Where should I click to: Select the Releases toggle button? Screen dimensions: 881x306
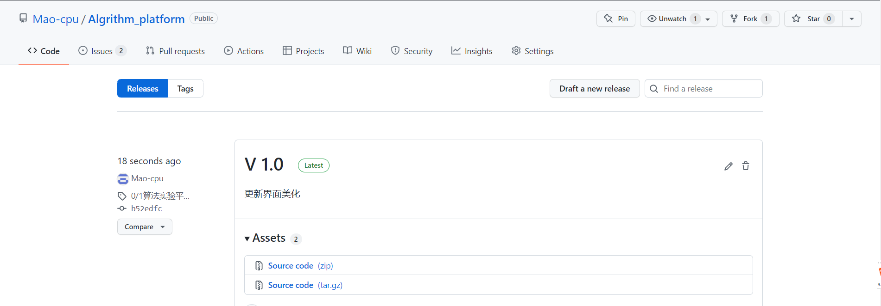(x=142, y=88)
